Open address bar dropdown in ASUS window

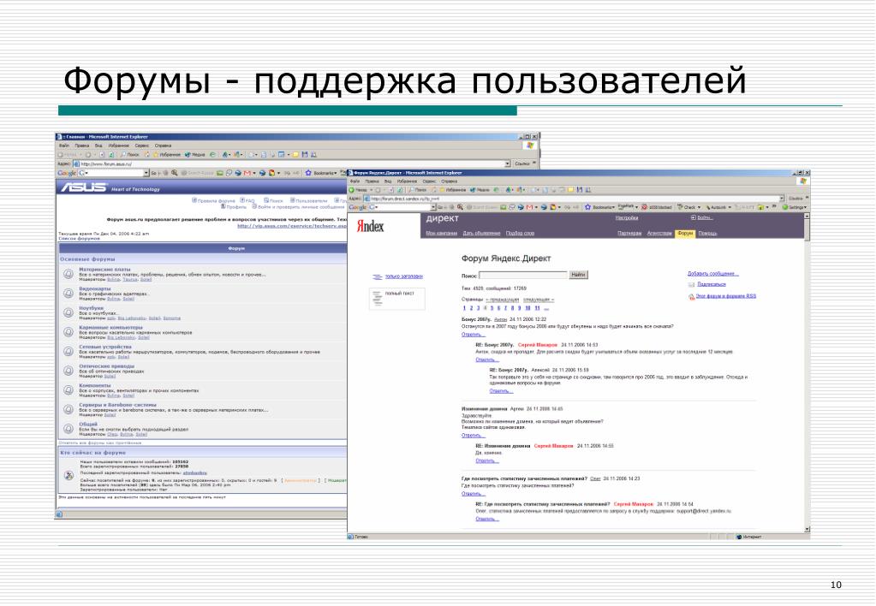[507, 163]
